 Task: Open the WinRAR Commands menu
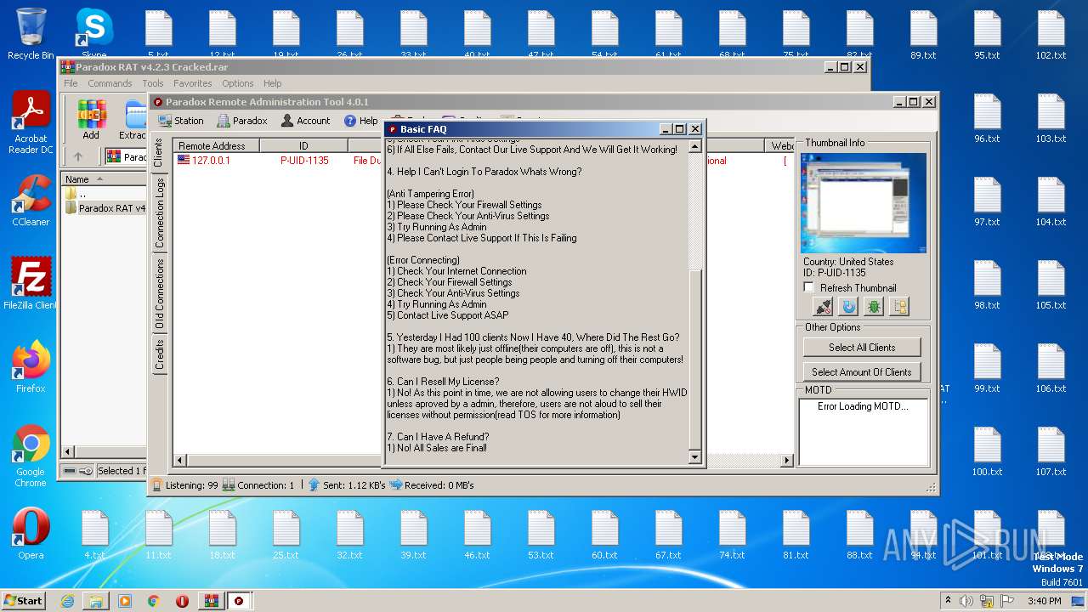point(110,83)
